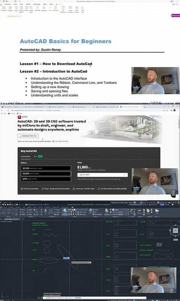Click Match Properties in AutoCAD ribbon
180x301 pixels.
click(x=107, y=212)
